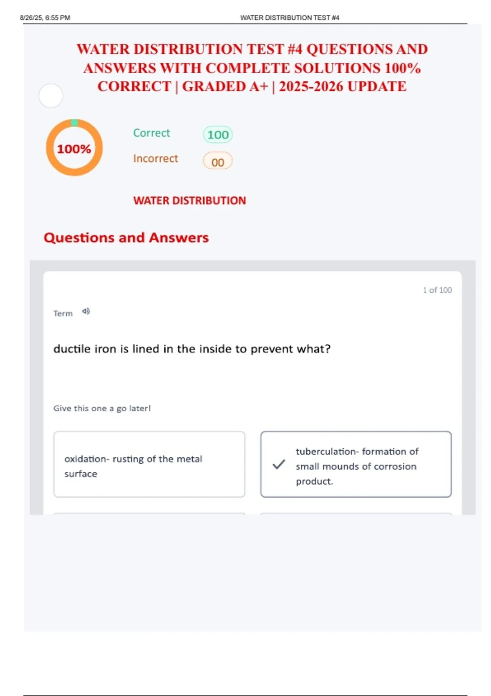Click the orange "00" incorrect count badge

tap(218, 162)
